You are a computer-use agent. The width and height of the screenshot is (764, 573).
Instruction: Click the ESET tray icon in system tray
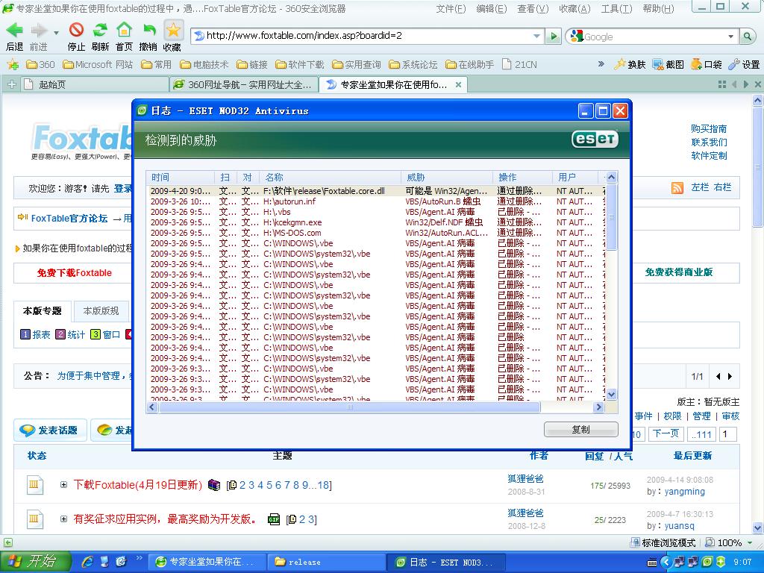[707, 562]
